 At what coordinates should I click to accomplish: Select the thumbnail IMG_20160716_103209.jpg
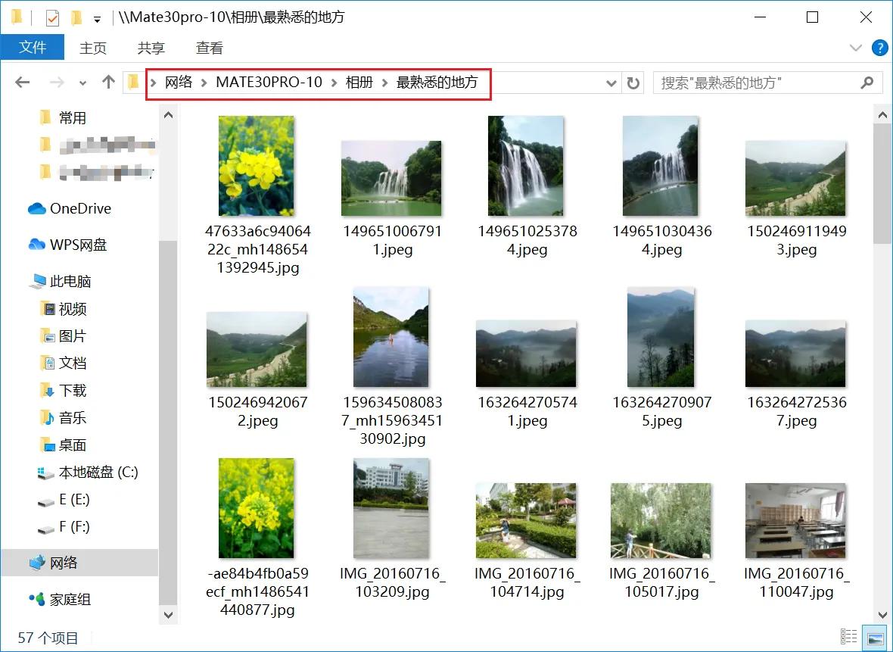point(391,508)
